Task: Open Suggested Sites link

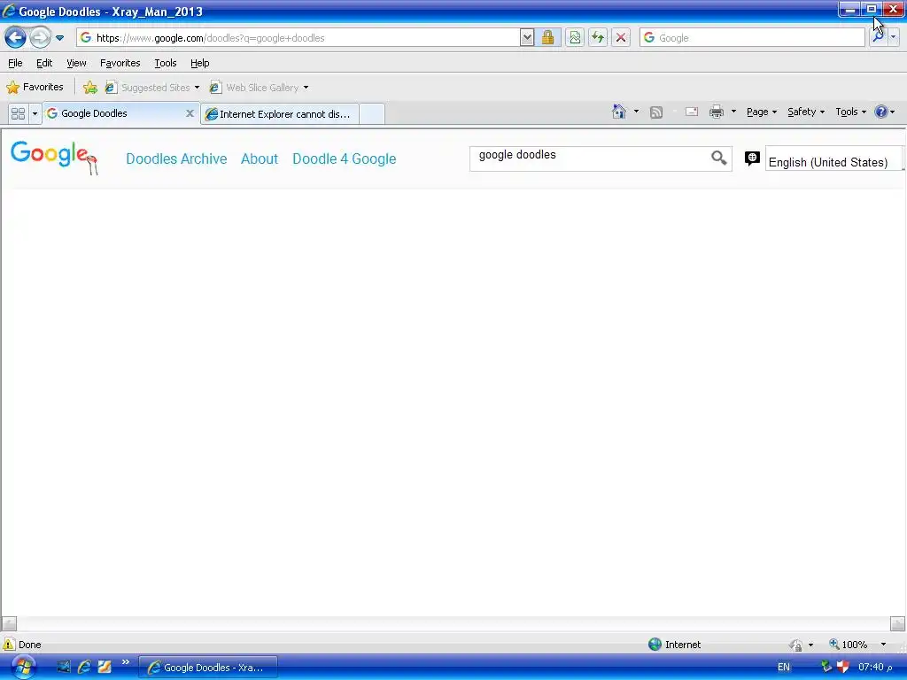Action: (148, 88)
